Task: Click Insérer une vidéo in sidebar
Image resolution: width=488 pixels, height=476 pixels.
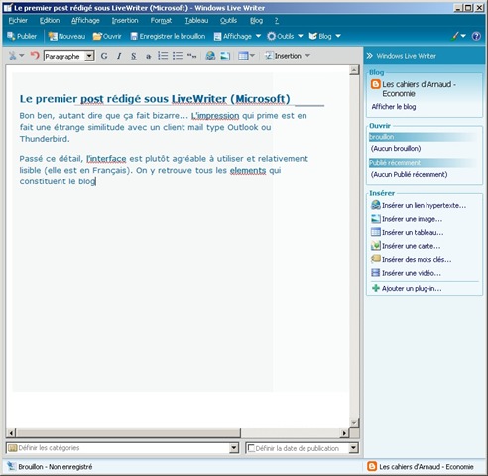Action: [406, 273]
